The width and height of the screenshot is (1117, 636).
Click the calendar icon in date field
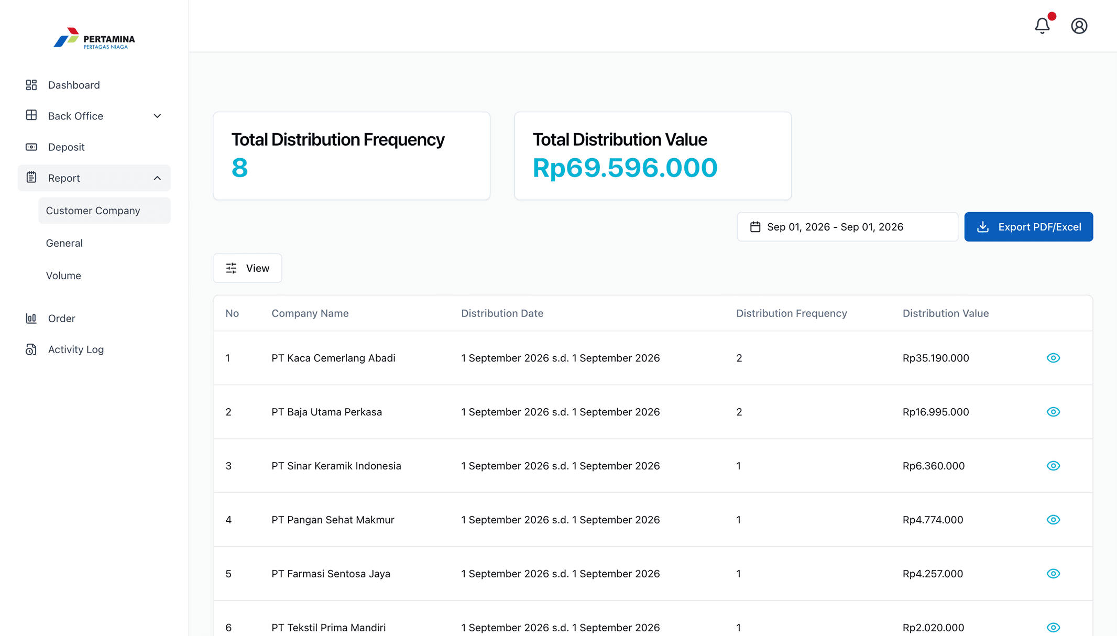(x=755, y=227)
